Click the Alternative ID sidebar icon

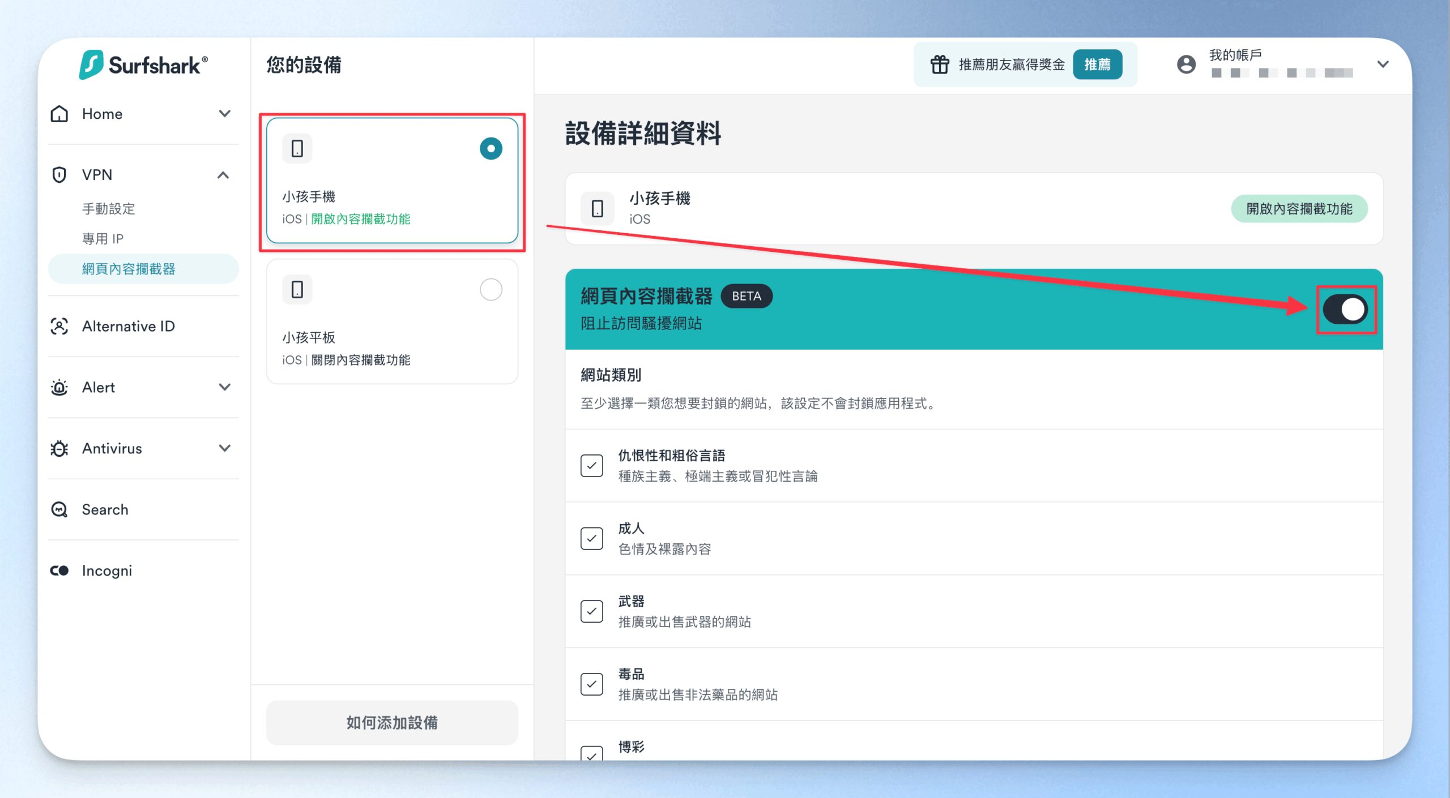tap(59, 327)
